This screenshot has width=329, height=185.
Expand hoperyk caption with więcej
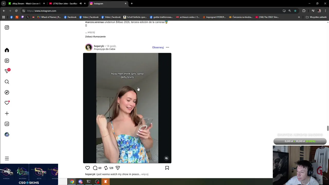[x=145, y=174]
